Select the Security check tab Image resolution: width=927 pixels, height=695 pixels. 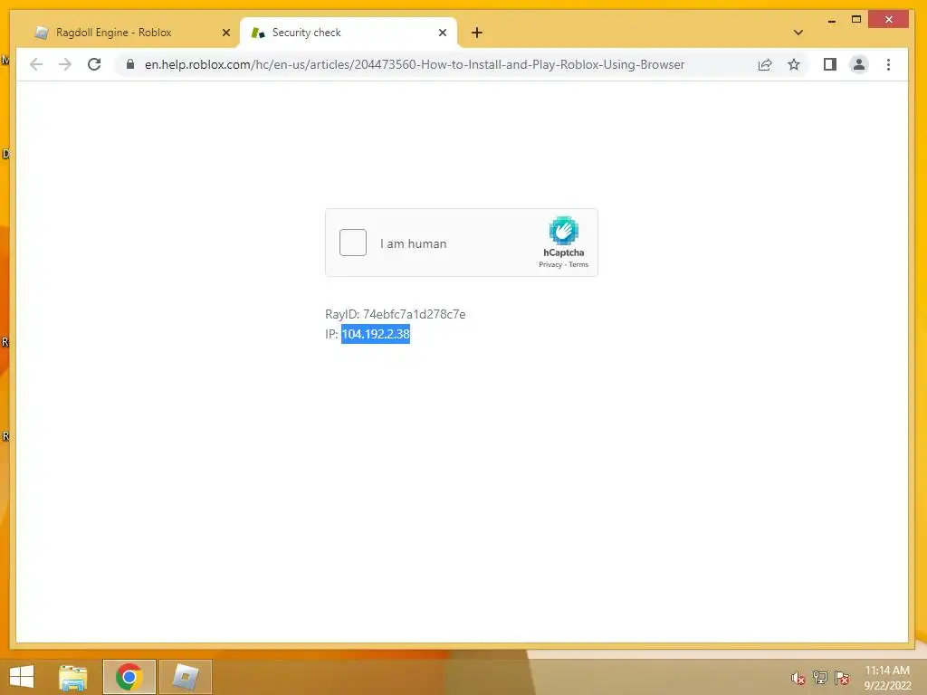tap(349, 33)
